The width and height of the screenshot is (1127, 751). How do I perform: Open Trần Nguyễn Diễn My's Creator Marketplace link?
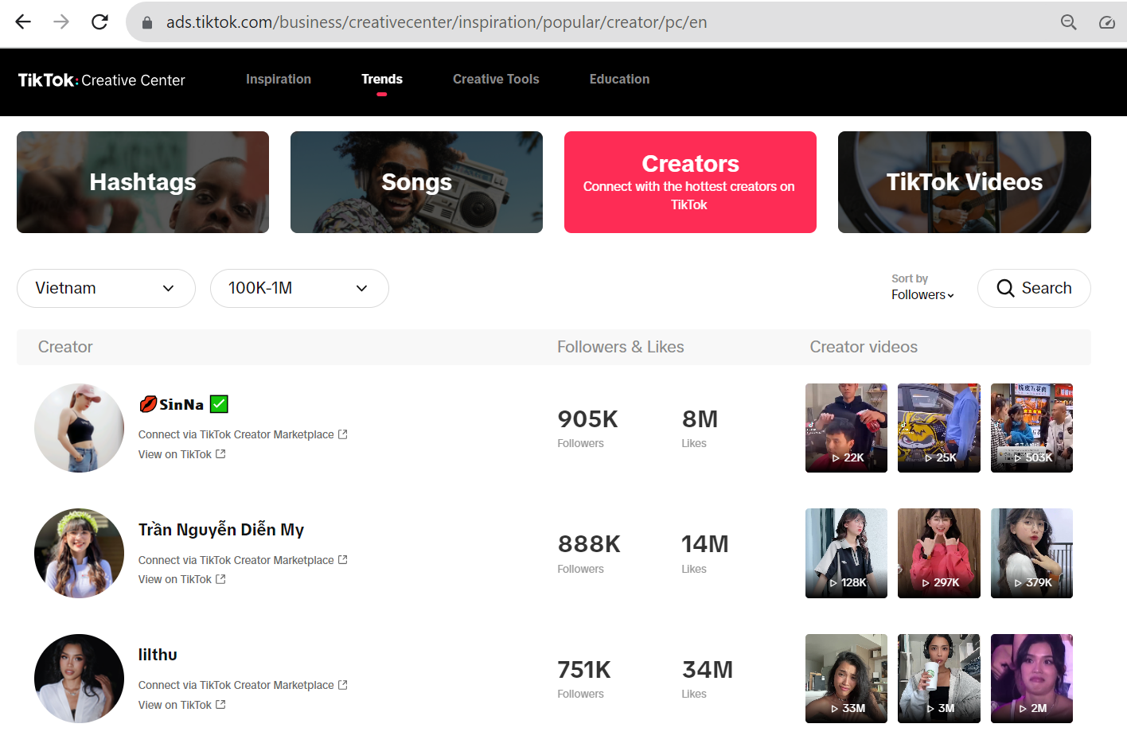pyautogui.click(x=243, y=560)
